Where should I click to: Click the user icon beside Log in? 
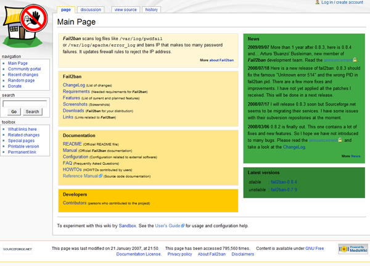(318, 2)
